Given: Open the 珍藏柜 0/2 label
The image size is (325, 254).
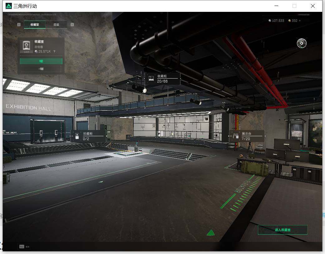Looking at the screenshot, I should 89,136.
